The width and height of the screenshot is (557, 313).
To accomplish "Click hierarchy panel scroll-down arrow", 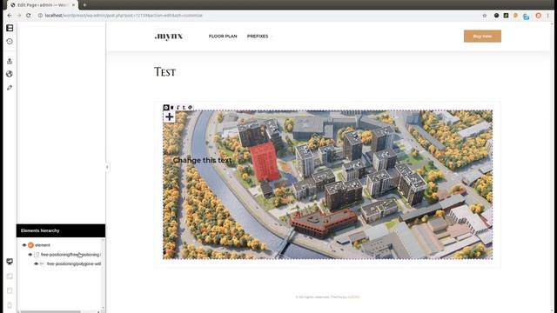I will tap(103, 308).
